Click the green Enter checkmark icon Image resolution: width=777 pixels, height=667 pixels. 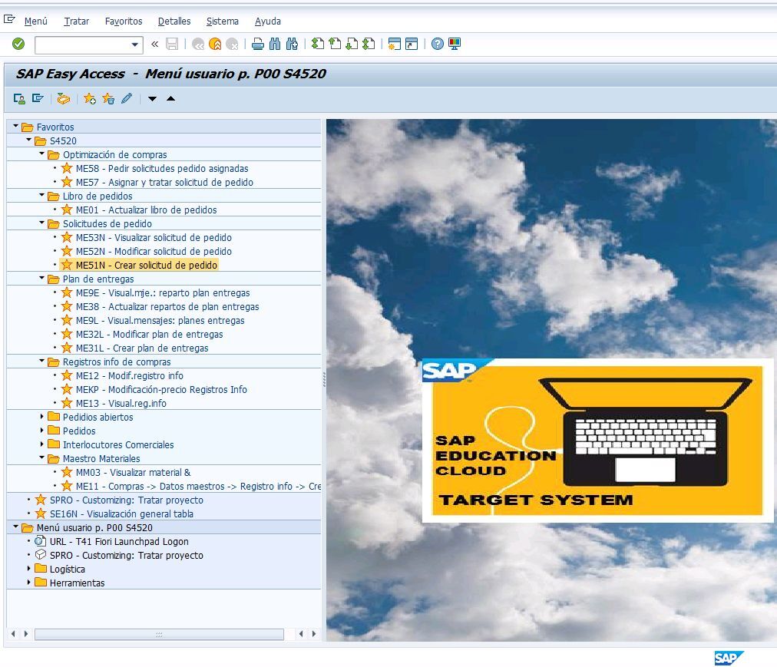pyautogui.click(x=18, y=45)
